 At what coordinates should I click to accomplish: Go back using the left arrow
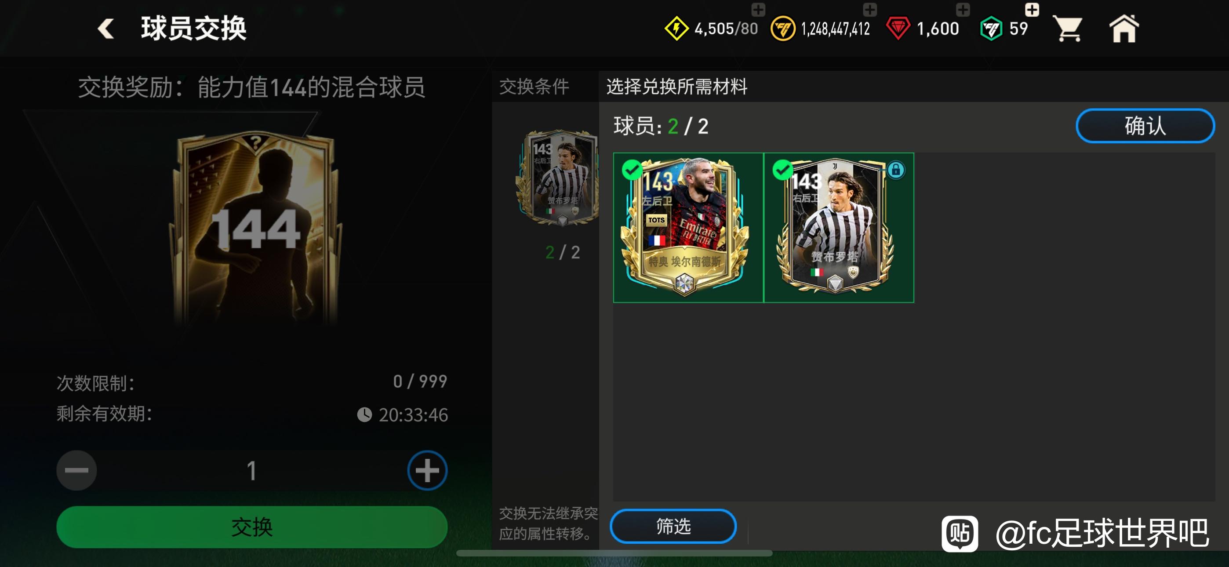[106, 29]
